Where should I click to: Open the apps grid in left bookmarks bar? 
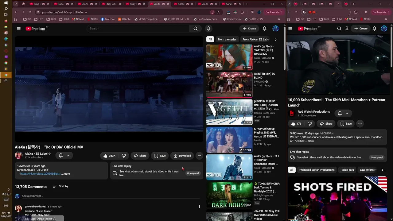(x=16, y=19)
